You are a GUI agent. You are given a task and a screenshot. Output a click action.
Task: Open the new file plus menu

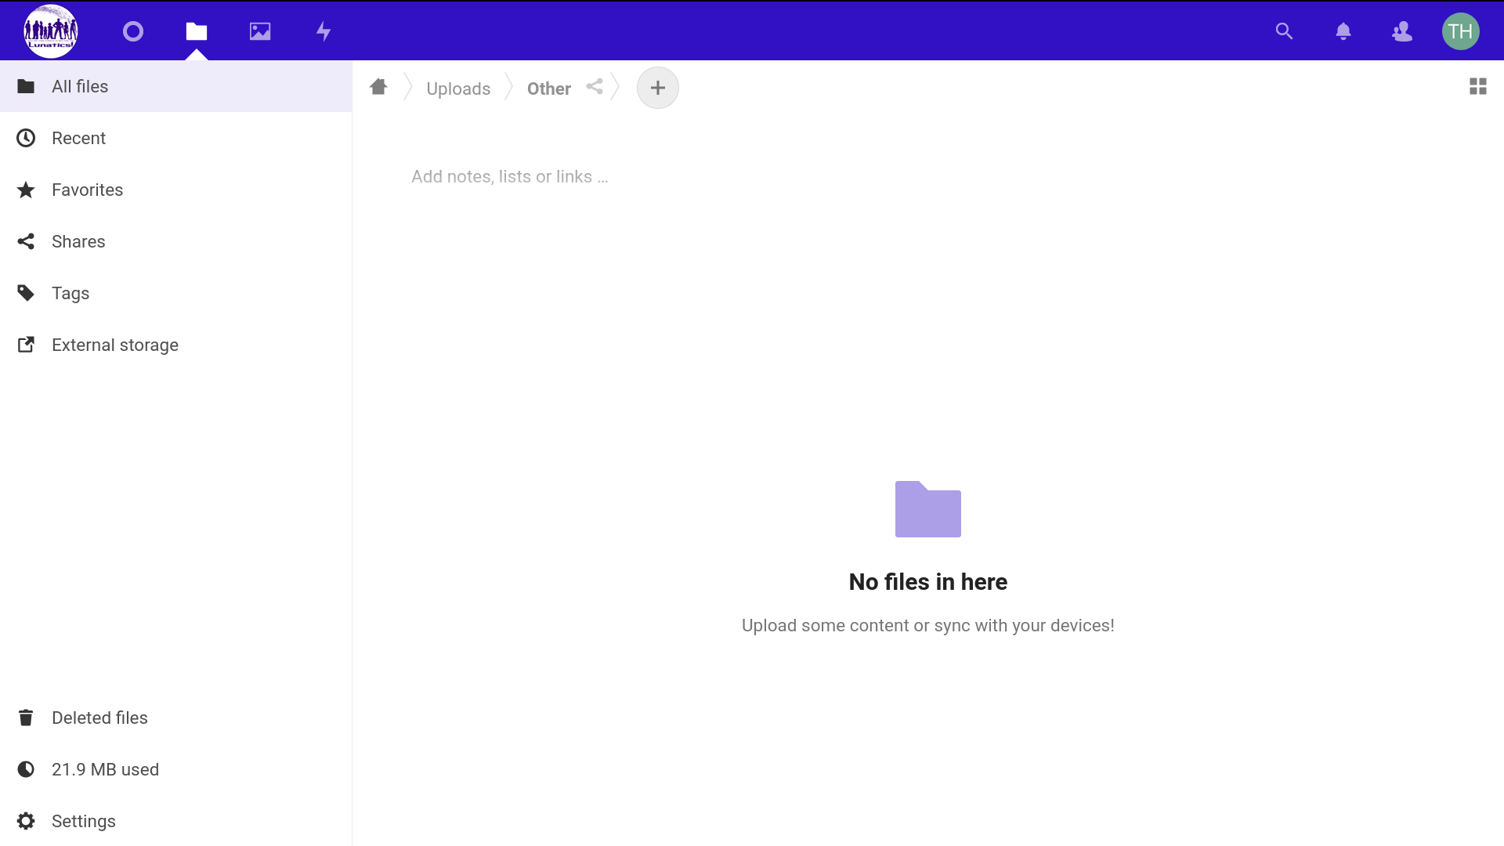[658, 88]
